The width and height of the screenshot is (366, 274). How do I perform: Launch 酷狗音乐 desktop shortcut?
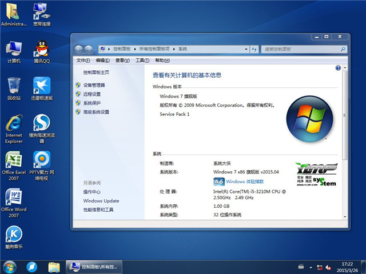14,237
